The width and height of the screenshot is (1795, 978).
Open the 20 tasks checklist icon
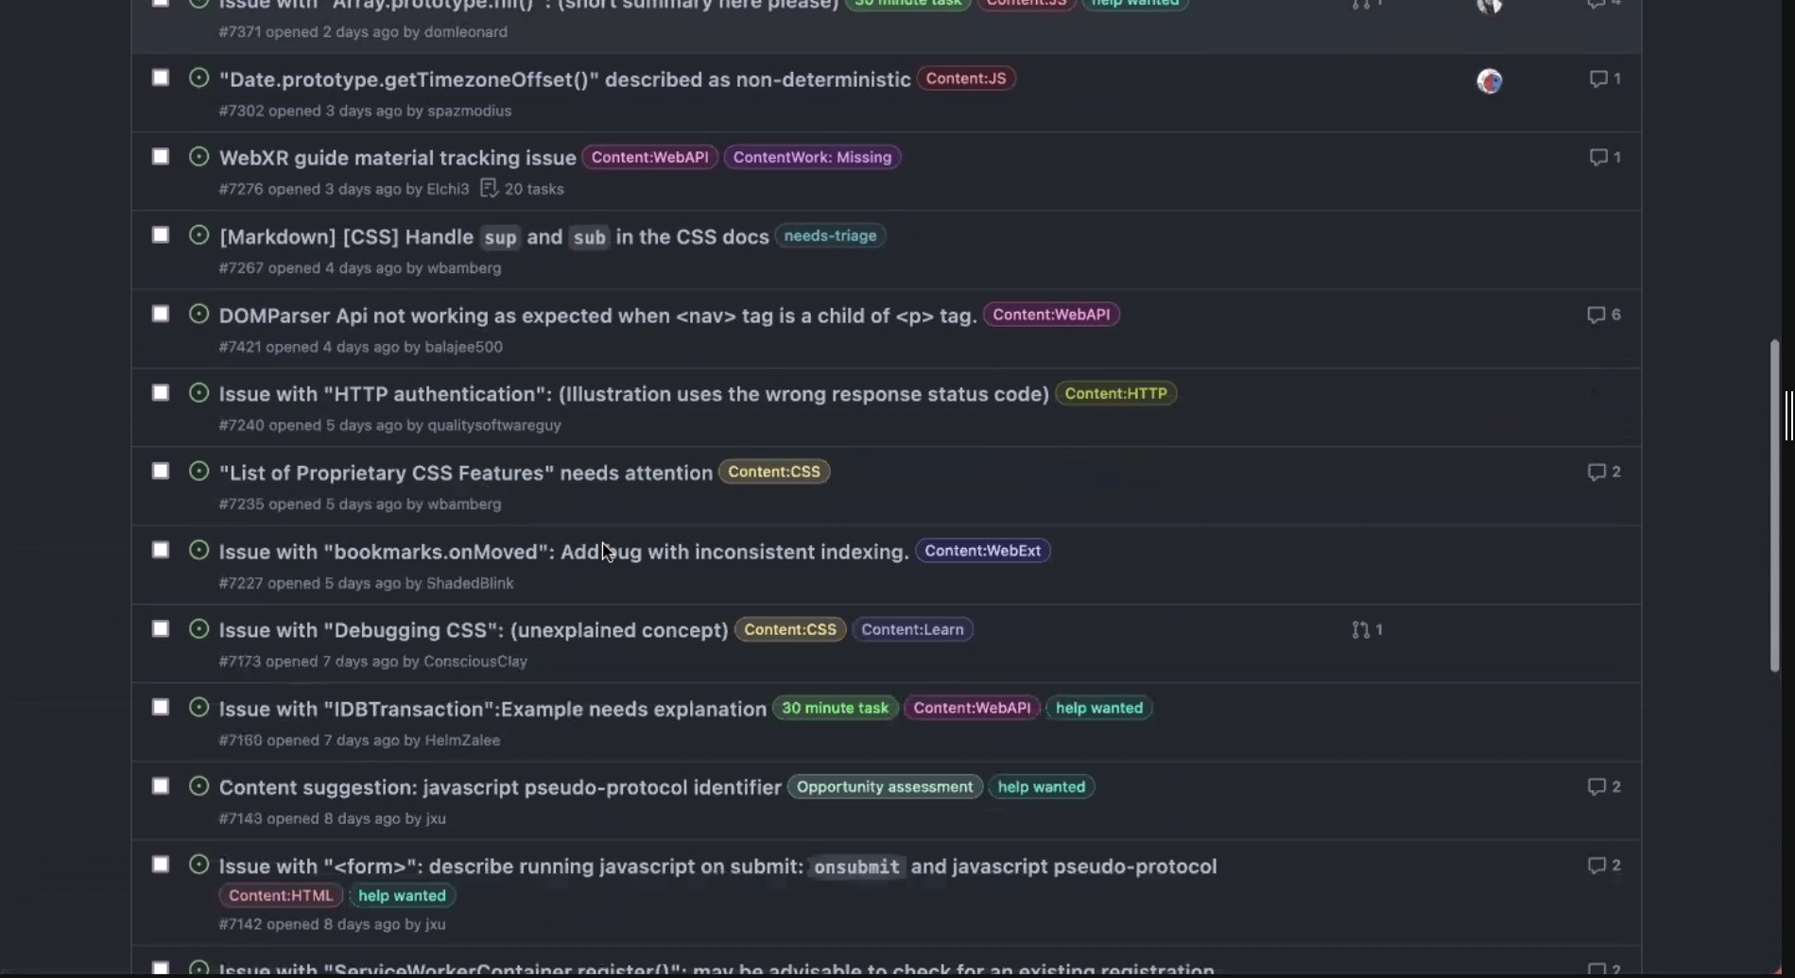tap(489, 188)
